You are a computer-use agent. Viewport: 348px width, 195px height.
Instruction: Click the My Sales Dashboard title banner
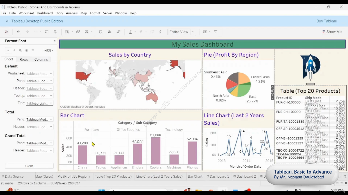202,44
